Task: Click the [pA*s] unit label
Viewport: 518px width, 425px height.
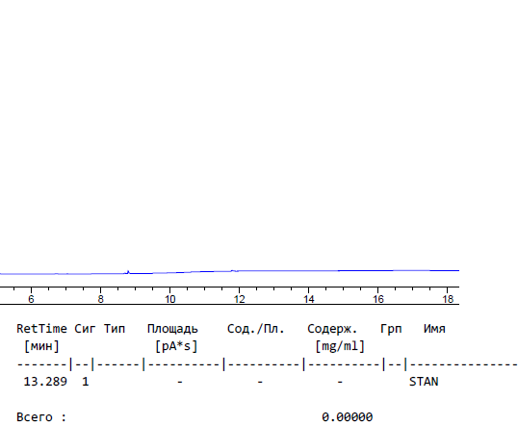Action: [176, 346]
